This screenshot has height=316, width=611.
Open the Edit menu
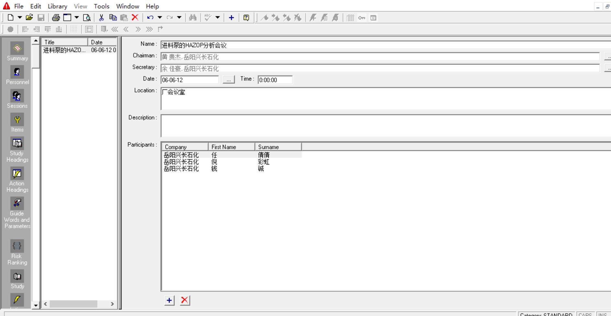point(36,6)
